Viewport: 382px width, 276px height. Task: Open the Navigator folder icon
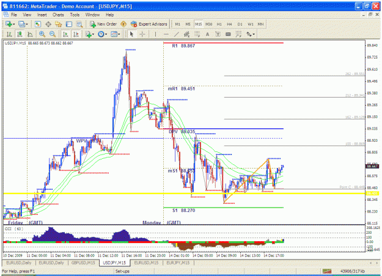[x=59, y=24]
